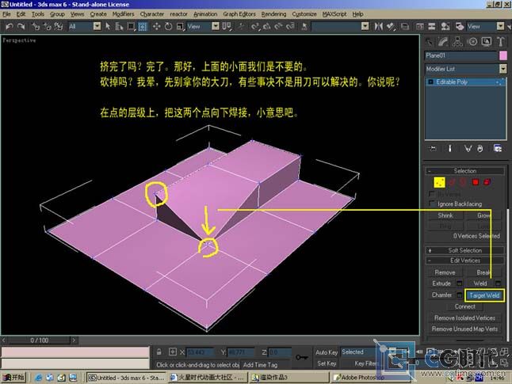Toggle Window/Crossing selection mode
Screen dimensions: 512x384
143,26
